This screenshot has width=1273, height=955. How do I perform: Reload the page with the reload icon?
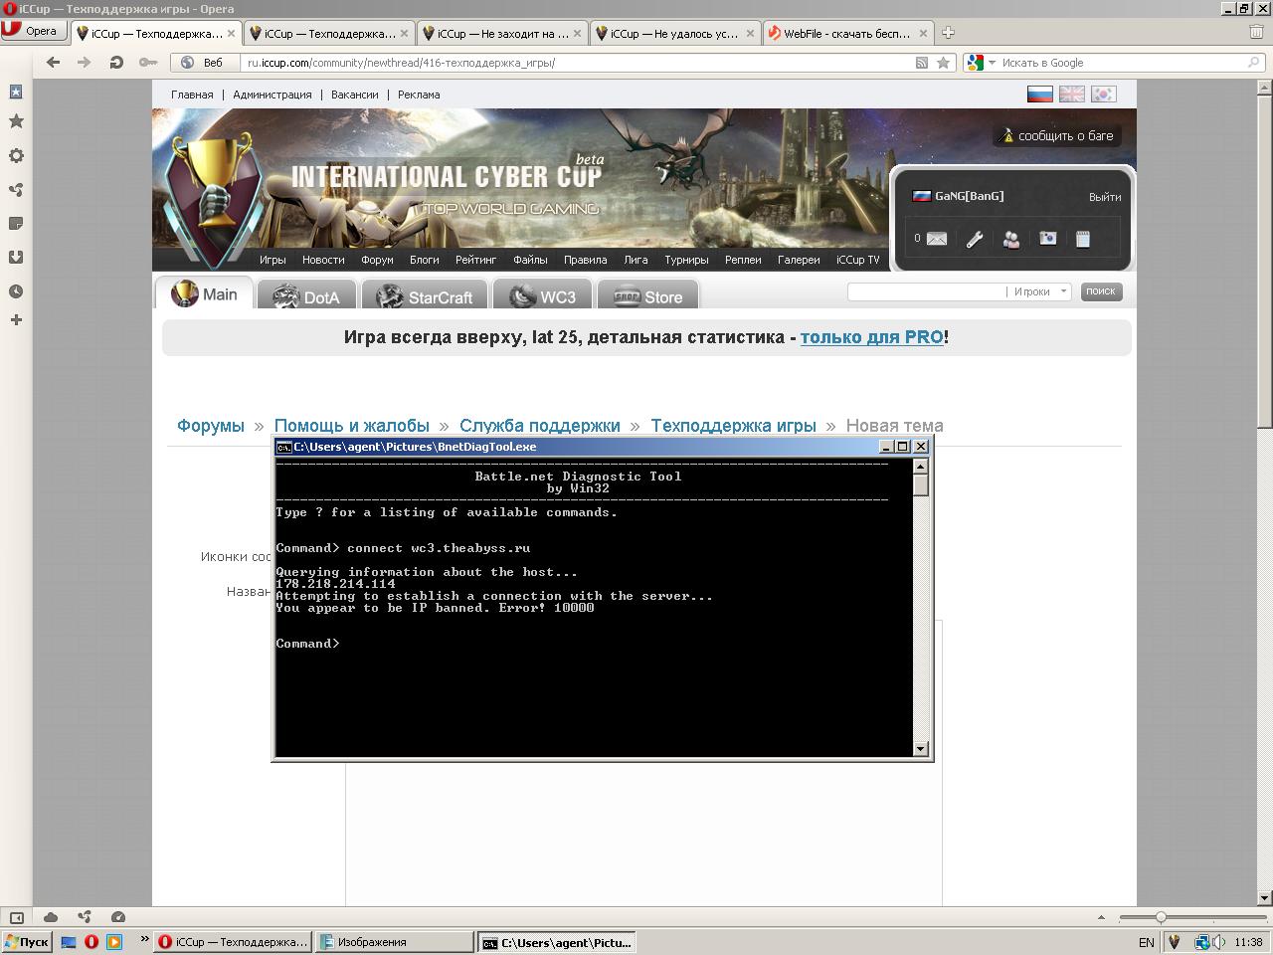(x=116, y=63)
